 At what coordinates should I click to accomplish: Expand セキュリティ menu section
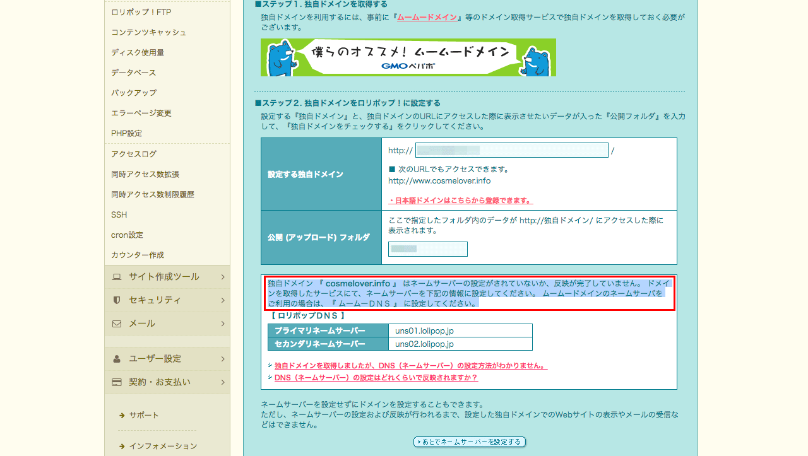[167, 300]
